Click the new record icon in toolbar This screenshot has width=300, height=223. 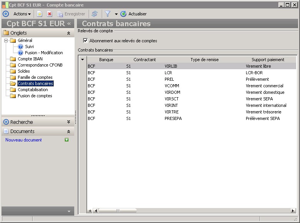coord(40,14)
